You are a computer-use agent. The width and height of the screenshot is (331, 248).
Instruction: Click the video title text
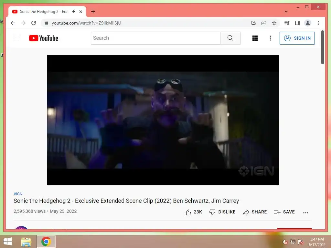point(126,201)
